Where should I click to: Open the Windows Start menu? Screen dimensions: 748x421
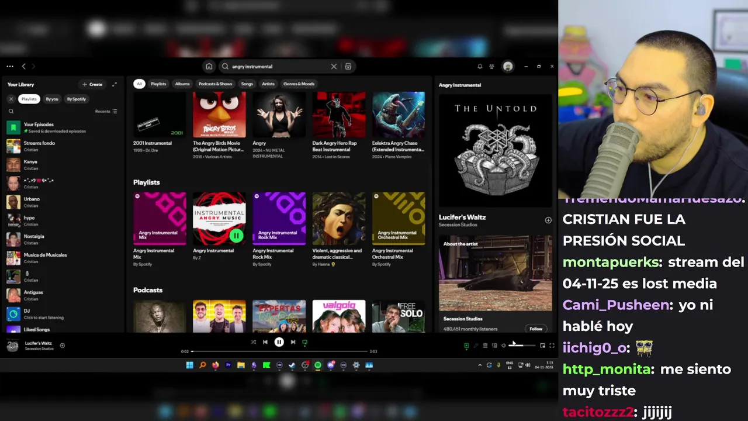[x=189, y=365]
